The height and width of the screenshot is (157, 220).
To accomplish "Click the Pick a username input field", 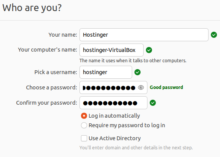I will pos(106,72).
